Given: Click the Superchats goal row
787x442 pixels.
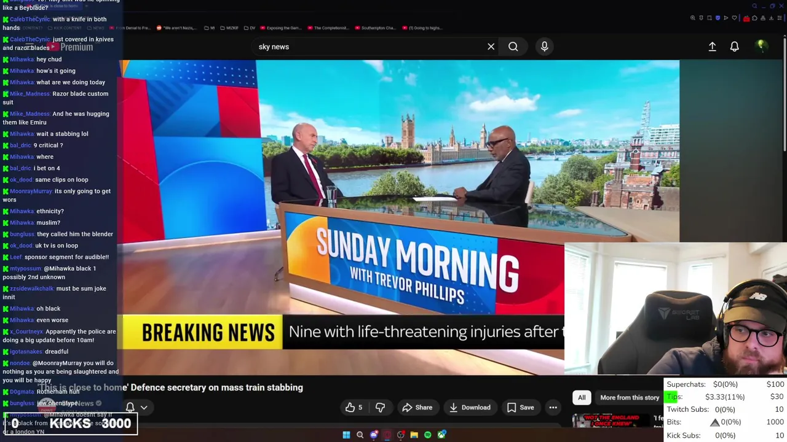Looking at the screenshot, I should [726, 384].
